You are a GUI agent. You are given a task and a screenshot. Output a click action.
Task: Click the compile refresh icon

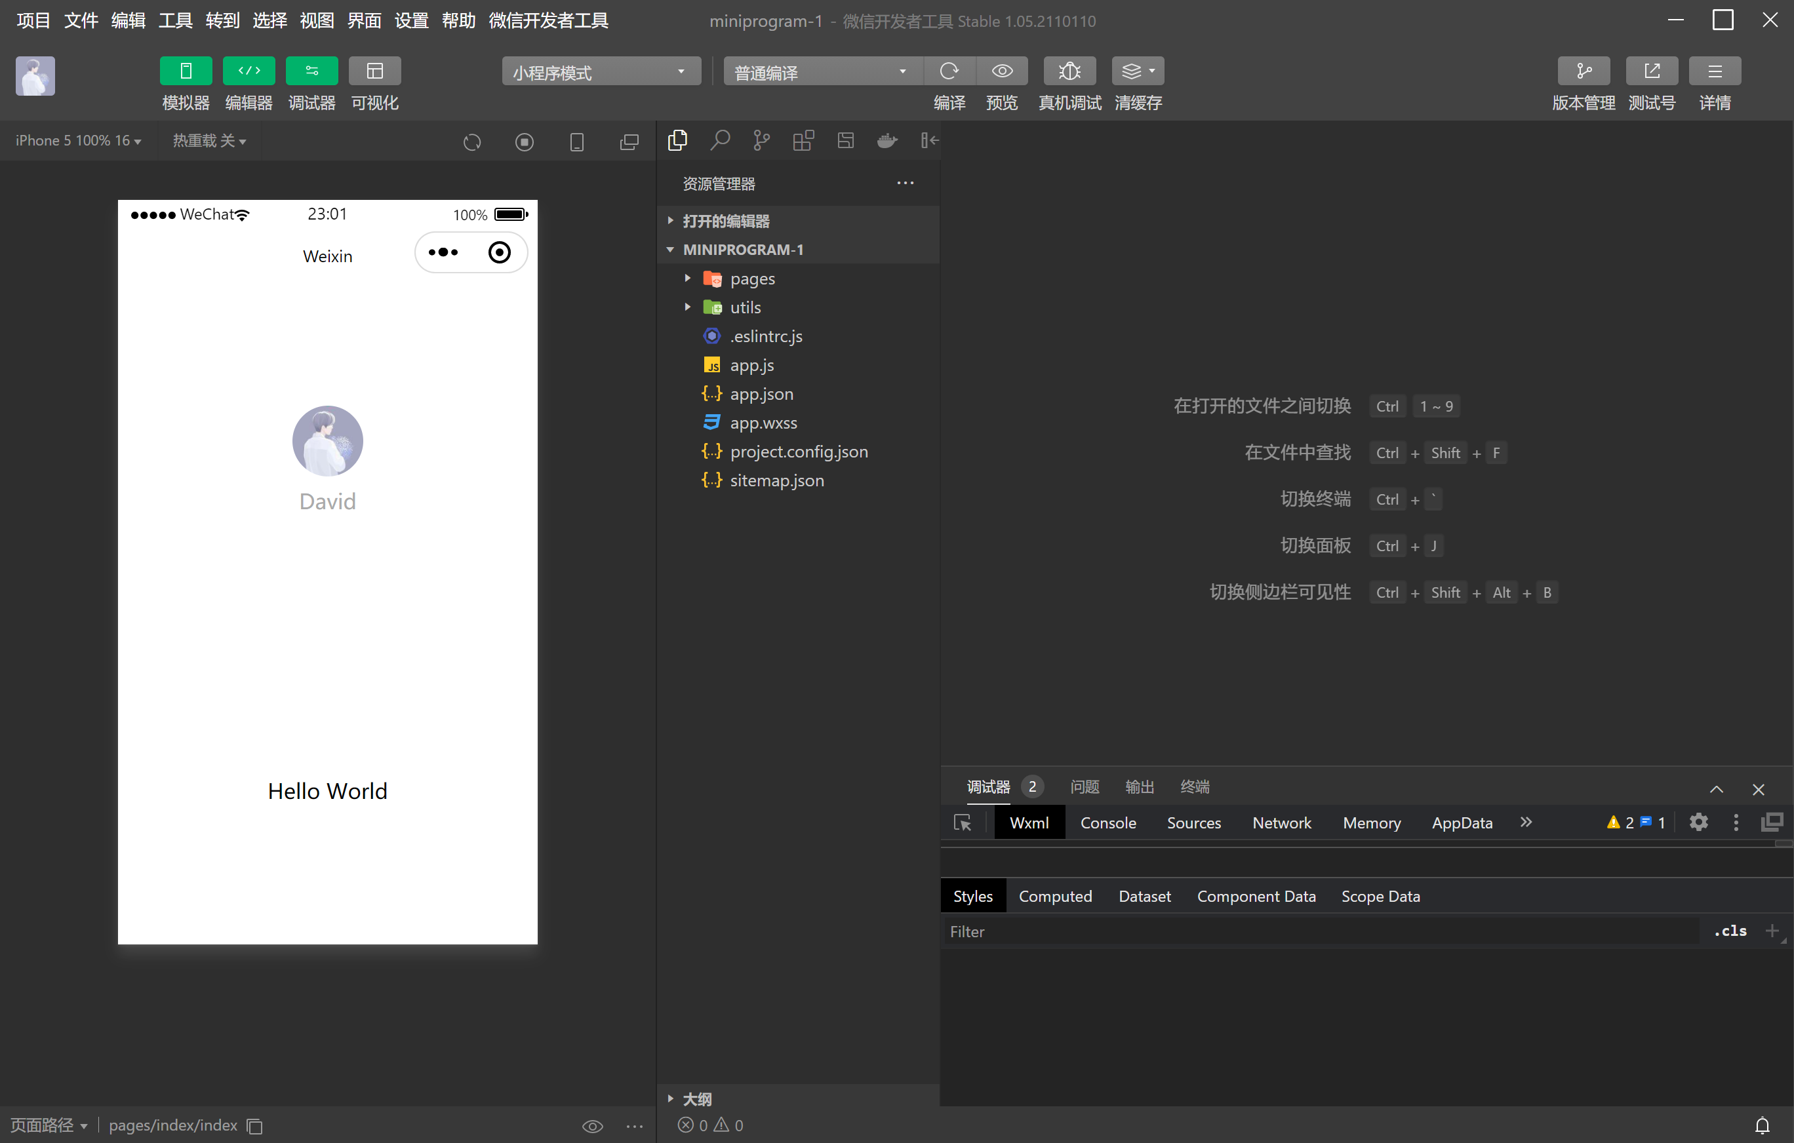point(948,71)
